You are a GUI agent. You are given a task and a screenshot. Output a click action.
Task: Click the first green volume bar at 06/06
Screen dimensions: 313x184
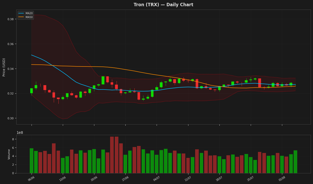click(32, 161)
